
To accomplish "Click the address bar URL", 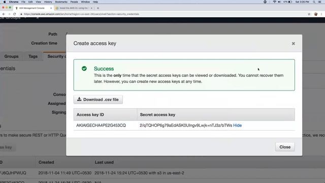I will tap(81, 14).
